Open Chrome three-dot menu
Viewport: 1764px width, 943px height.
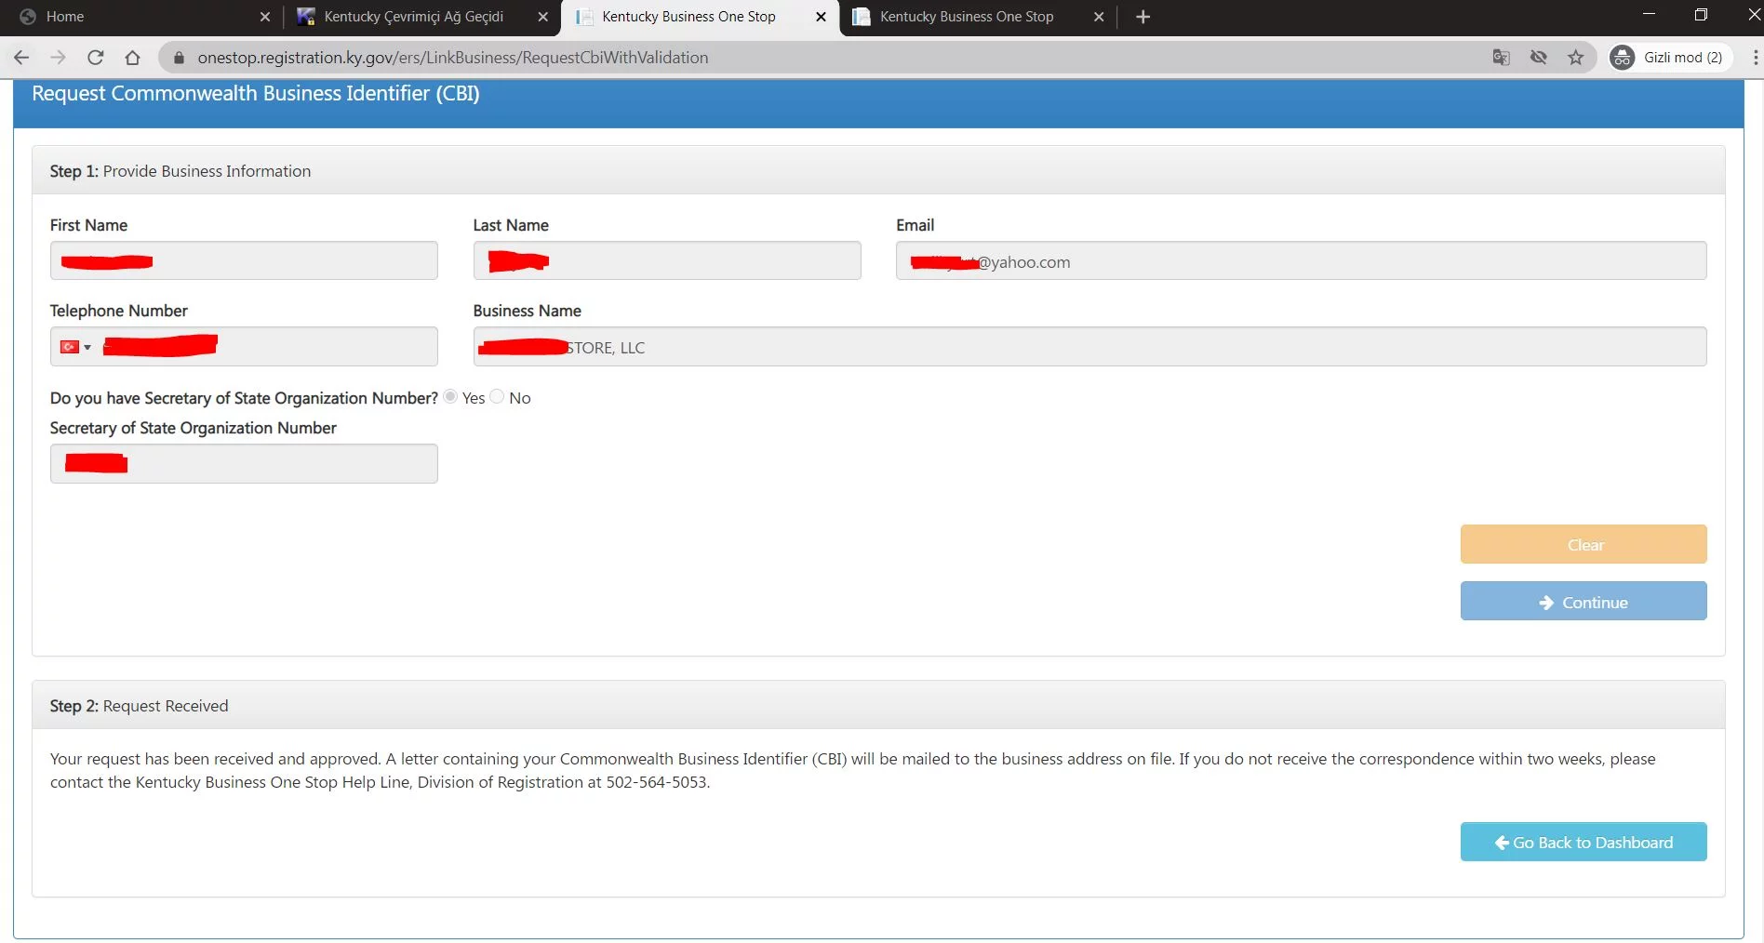(1755, 58)
